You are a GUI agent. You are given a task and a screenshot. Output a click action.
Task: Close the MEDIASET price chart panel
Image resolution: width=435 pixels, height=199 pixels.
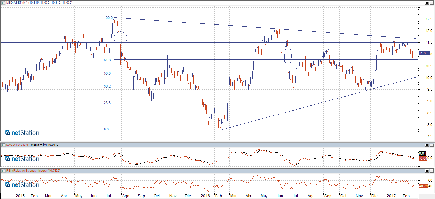[431, 3]
